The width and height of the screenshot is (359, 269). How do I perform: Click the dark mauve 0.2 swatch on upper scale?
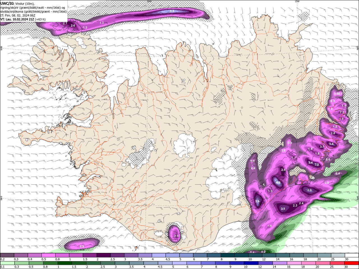(7, 255)
